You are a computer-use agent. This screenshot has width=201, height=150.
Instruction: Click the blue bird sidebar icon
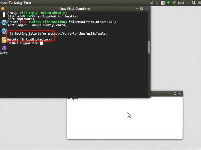tap(4, 31)
